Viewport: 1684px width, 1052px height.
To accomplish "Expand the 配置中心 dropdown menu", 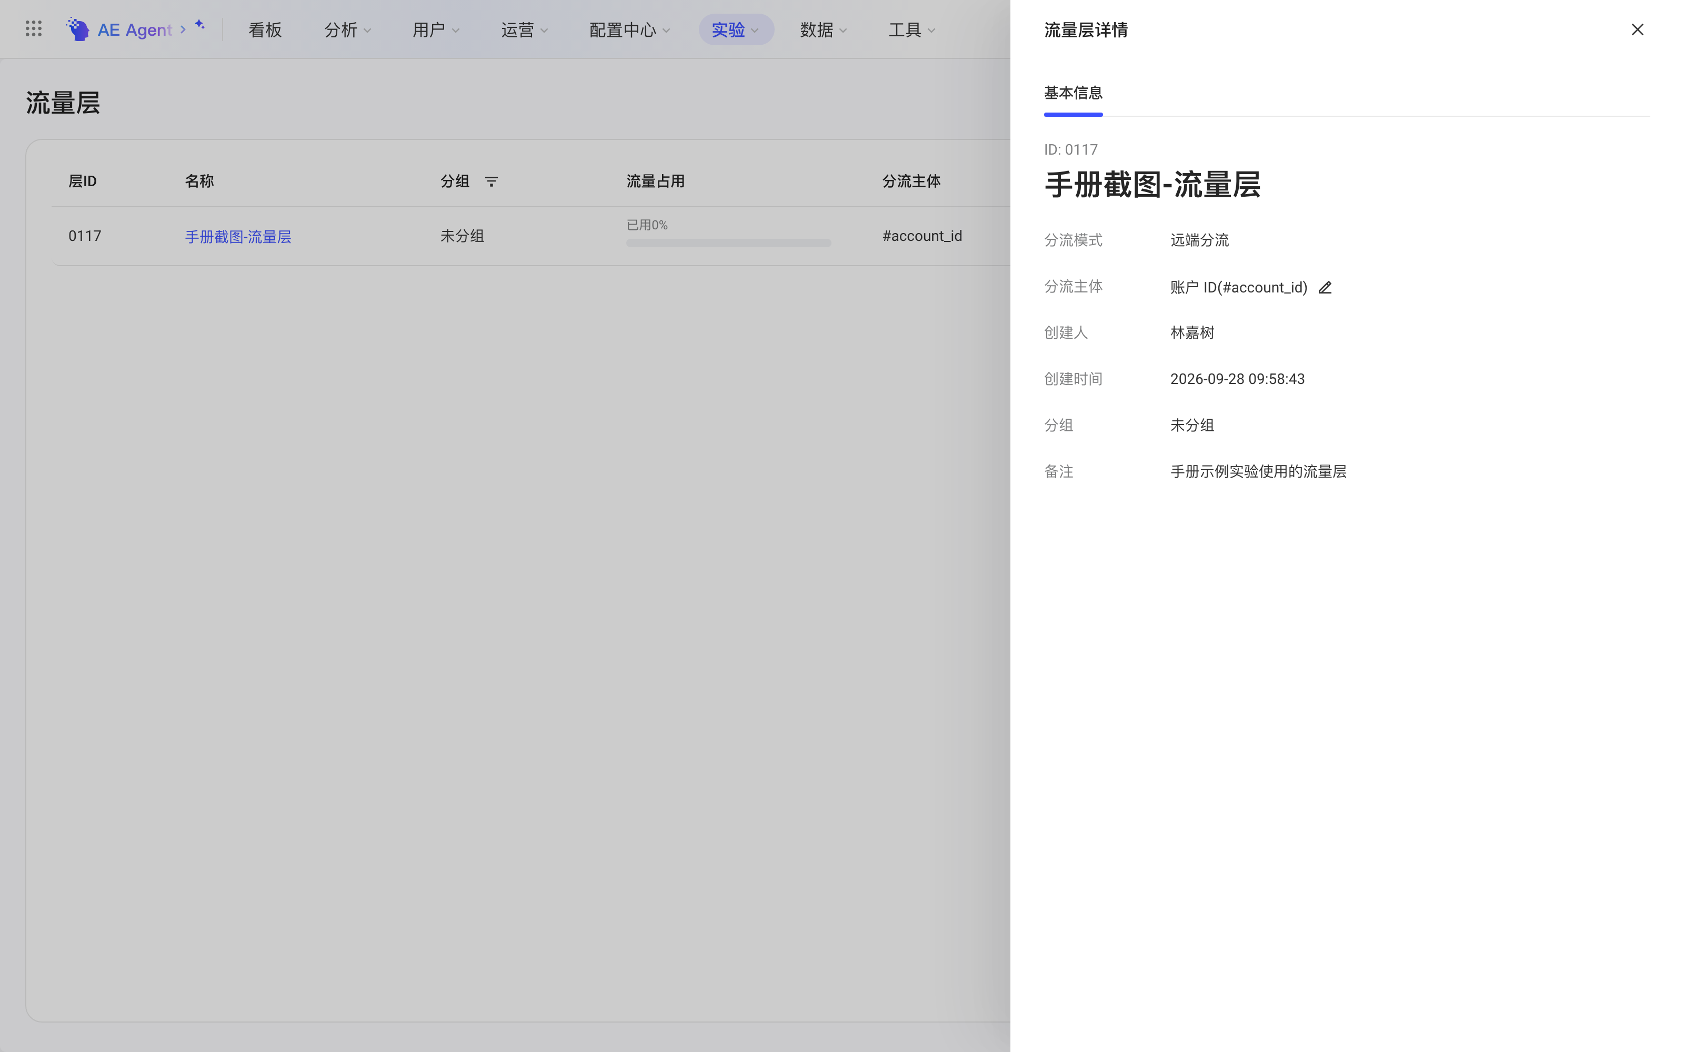I will tap(630, 30).
